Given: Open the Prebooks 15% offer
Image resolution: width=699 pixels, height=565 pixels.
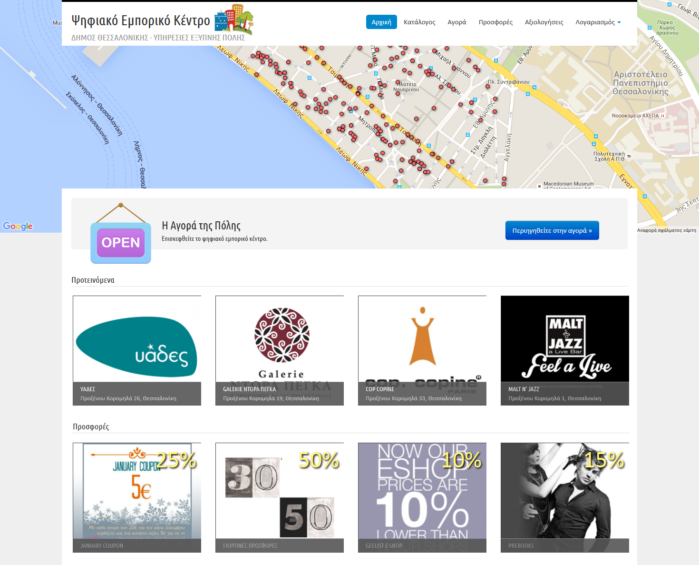Looking at the screenshot, I should 565,498.
